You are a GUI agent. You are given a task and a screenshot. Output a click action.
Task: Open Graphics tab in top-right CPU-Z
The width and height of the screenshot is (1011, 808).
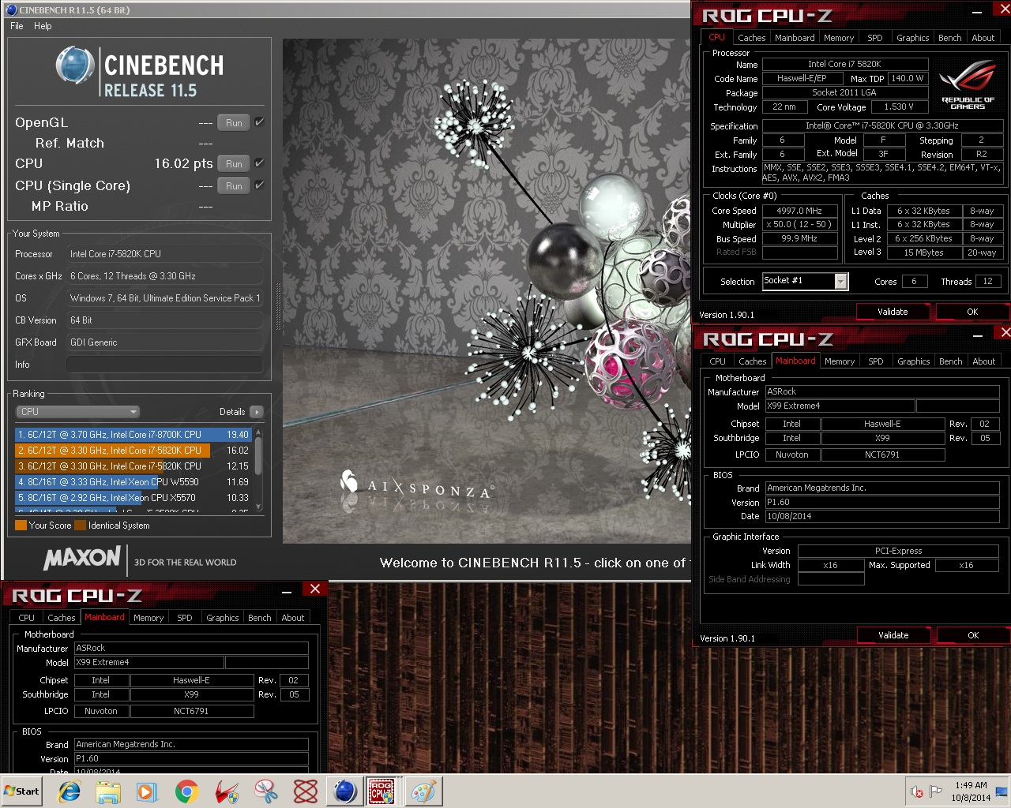[x=913, y=38]
